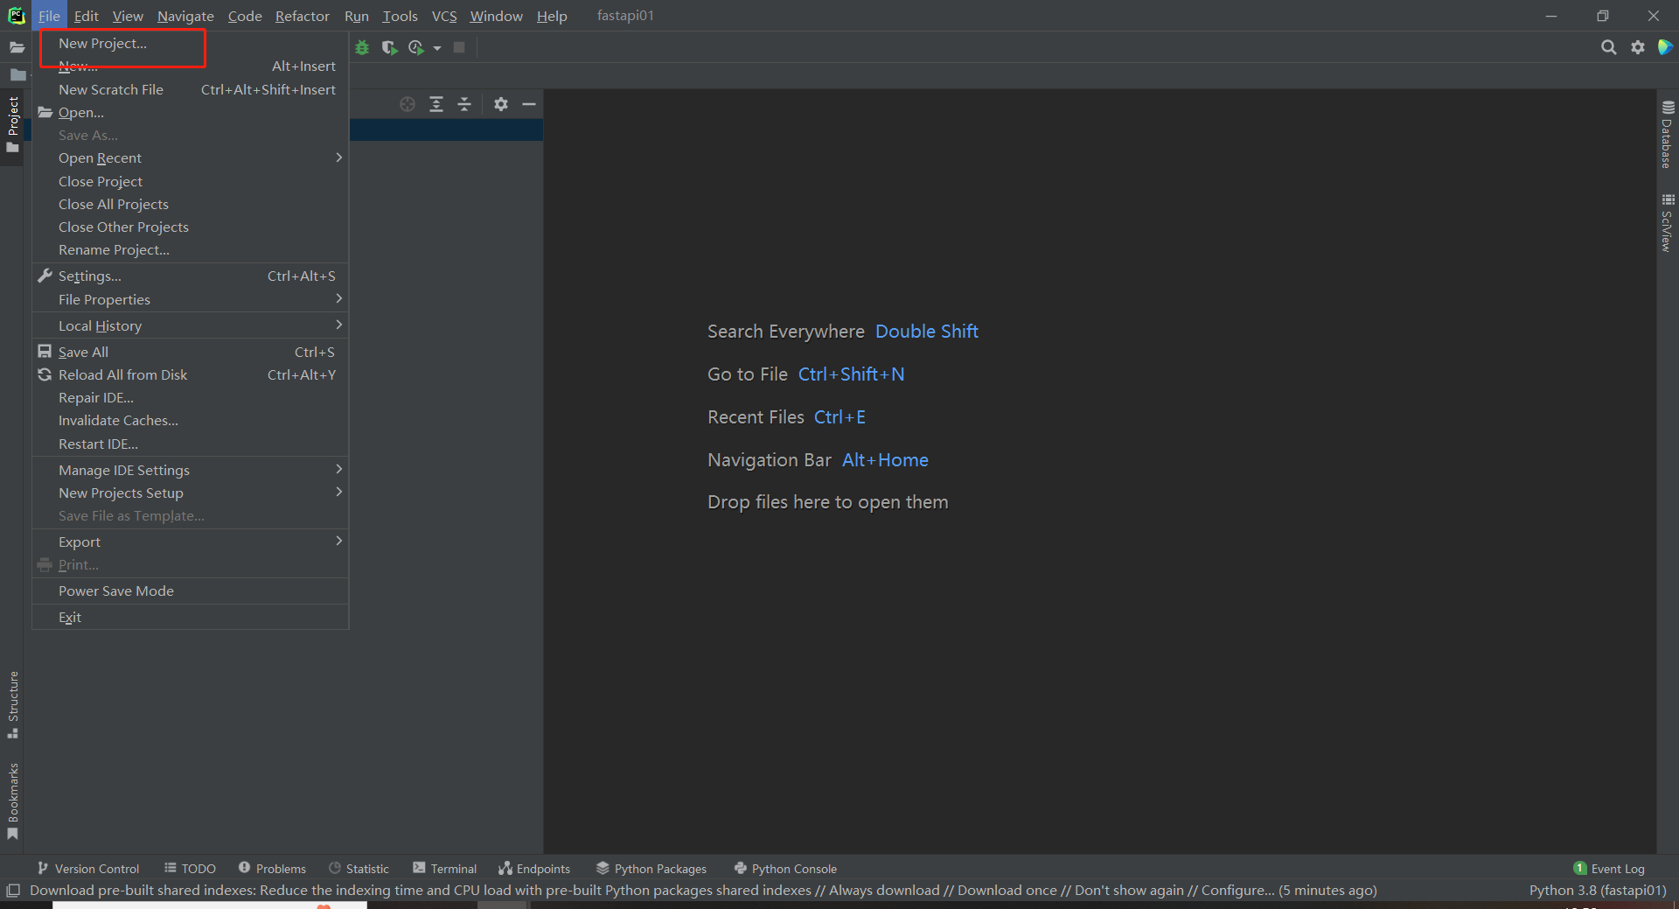Choose Close All Projects
The image size is (1679, 909).
[x=190, y=204]
